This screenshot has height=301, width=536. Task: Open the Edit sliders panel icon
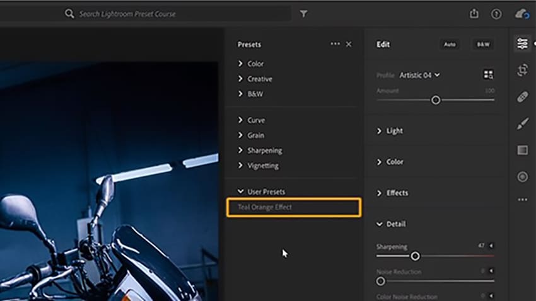(x=522, y=44)
